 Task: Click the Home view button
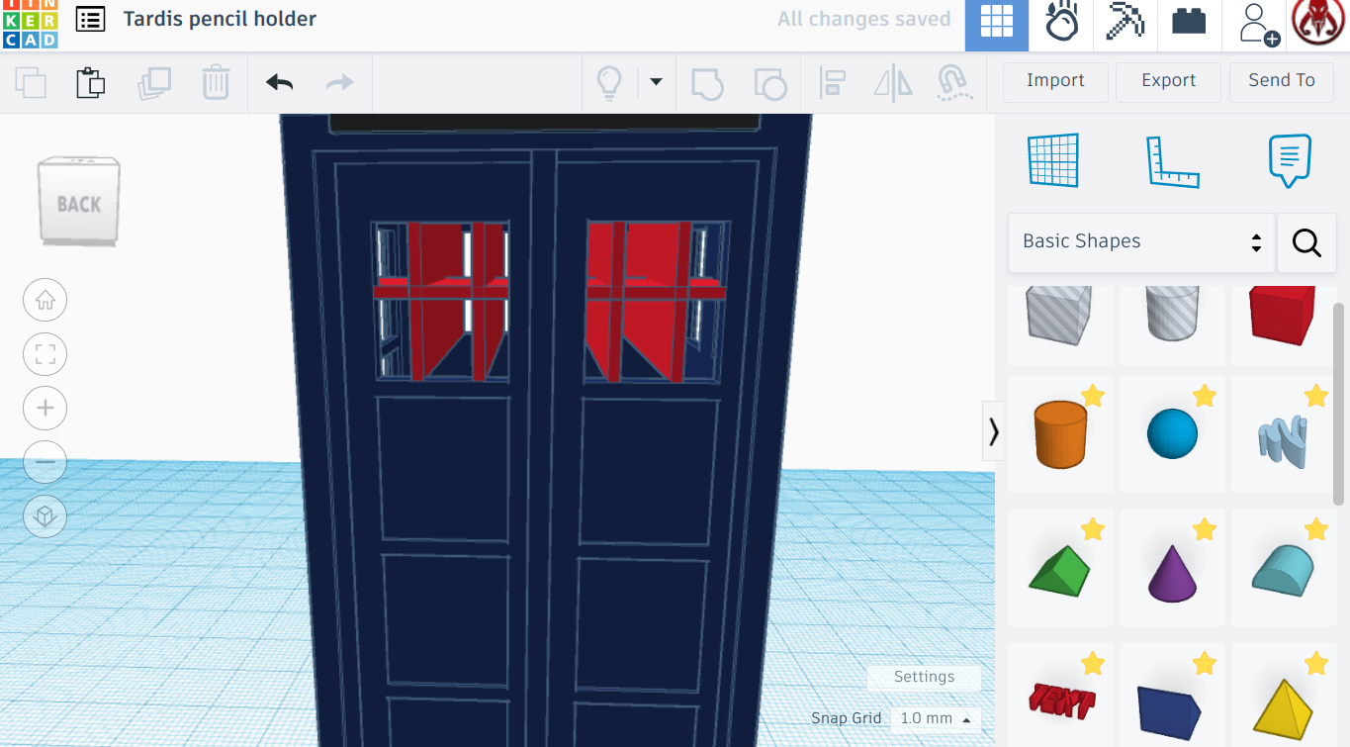tap(45, 301)
